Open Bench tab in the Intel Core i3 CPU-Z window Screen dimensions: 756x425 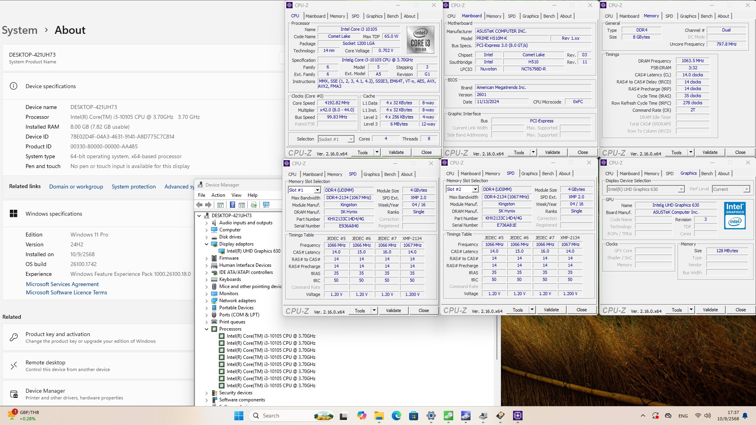click(x=393, y=16)
